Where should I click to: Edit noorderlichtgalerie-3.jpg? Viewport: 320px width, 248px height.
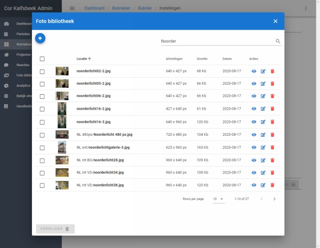(x=263, y=147)
